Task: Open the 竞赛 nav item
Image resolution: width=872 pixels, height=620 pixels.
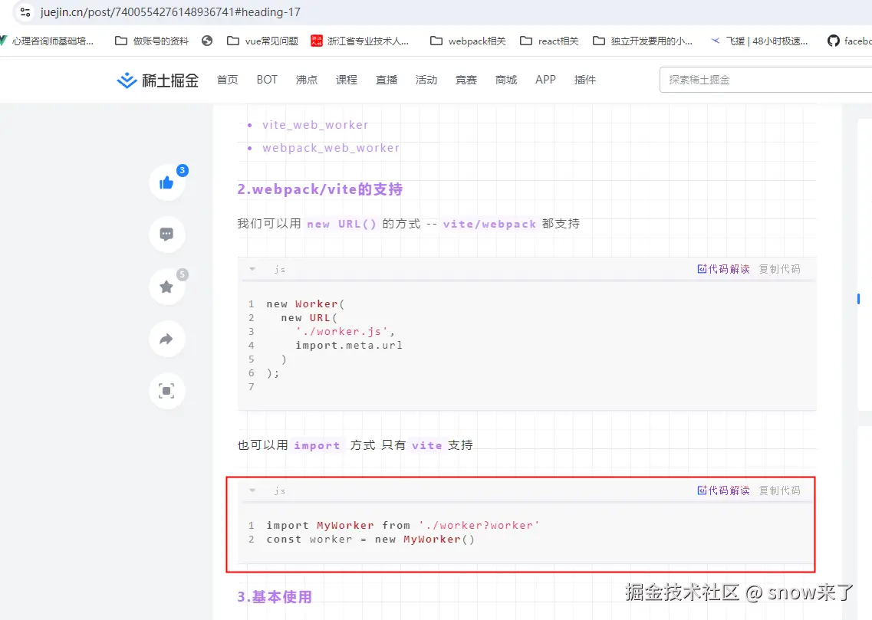Action: point(466,80)
